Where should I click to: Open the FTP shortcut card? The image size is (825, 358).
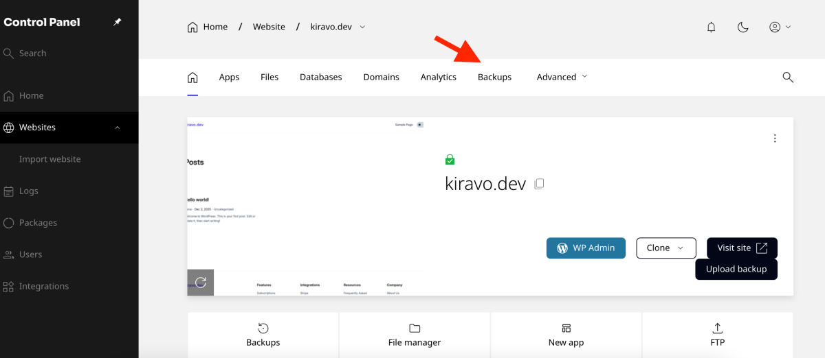[x=718, y=335]
